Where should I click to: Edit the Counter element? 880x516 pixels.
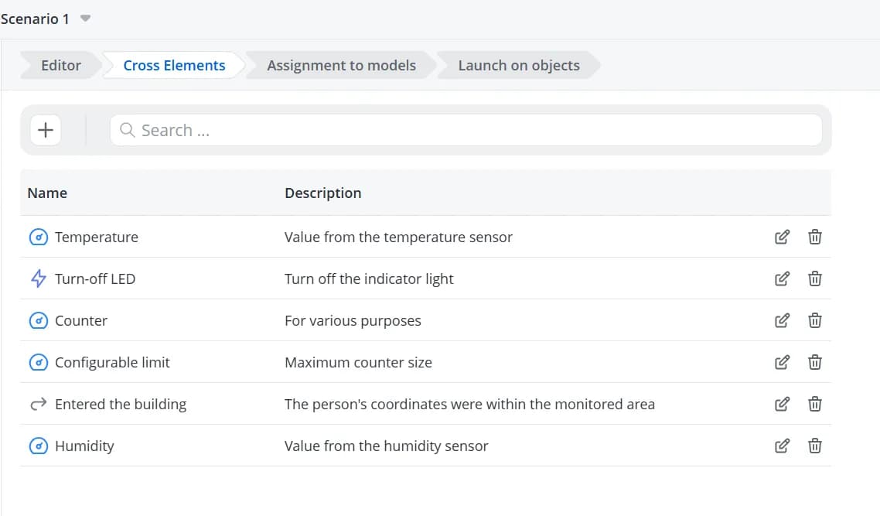(x=782, y=320)
